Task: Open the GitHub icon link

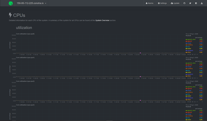Action: [x=184, y=3]
